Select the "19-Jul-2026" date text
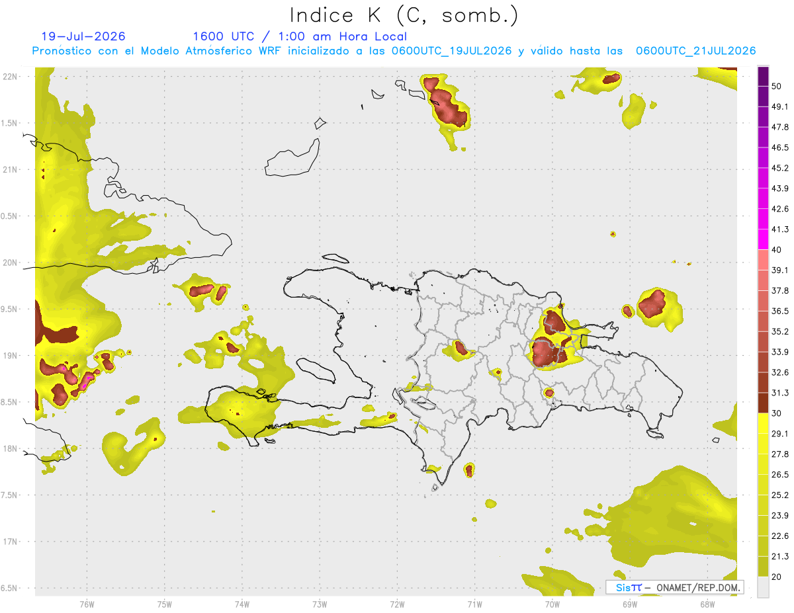Screen dimensions: 794x613 pyautogui.click(x=83, y=36)
